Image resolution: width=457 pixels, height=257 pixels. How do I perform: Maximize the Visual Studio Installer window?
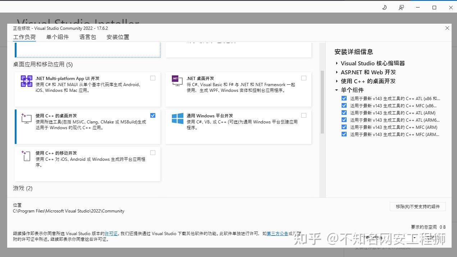pyautogui.click(x=434, y=7)
